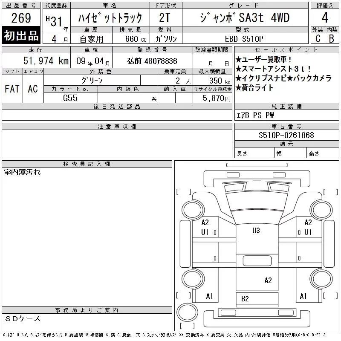Click the lot number 269
This screenshot has height=341, width=341.
coord(21,18)
